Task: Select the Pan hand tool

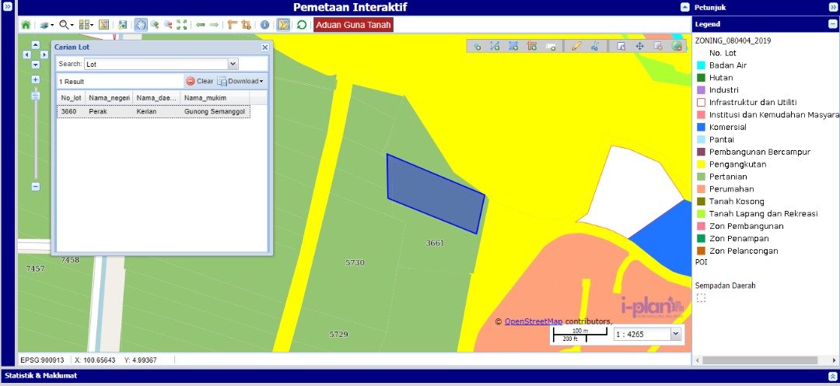Action: pyautogui.click(x=141, y=25)
